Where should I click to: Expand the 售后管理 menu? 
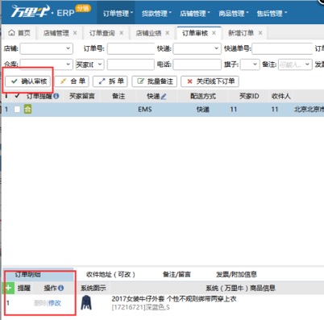click(272, 14)
